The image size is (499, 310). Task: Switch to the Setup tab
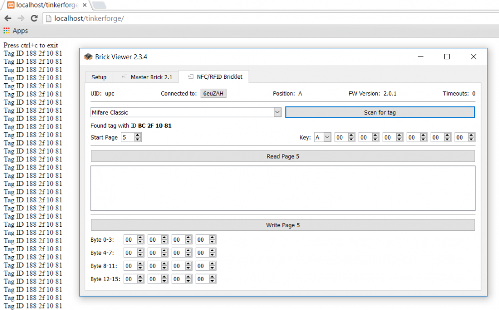99,77
